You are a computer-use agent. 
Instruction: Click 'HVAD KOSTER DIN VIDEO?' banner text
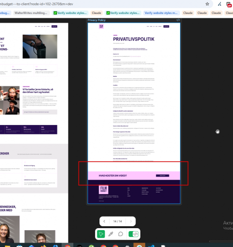click(113, 176)
